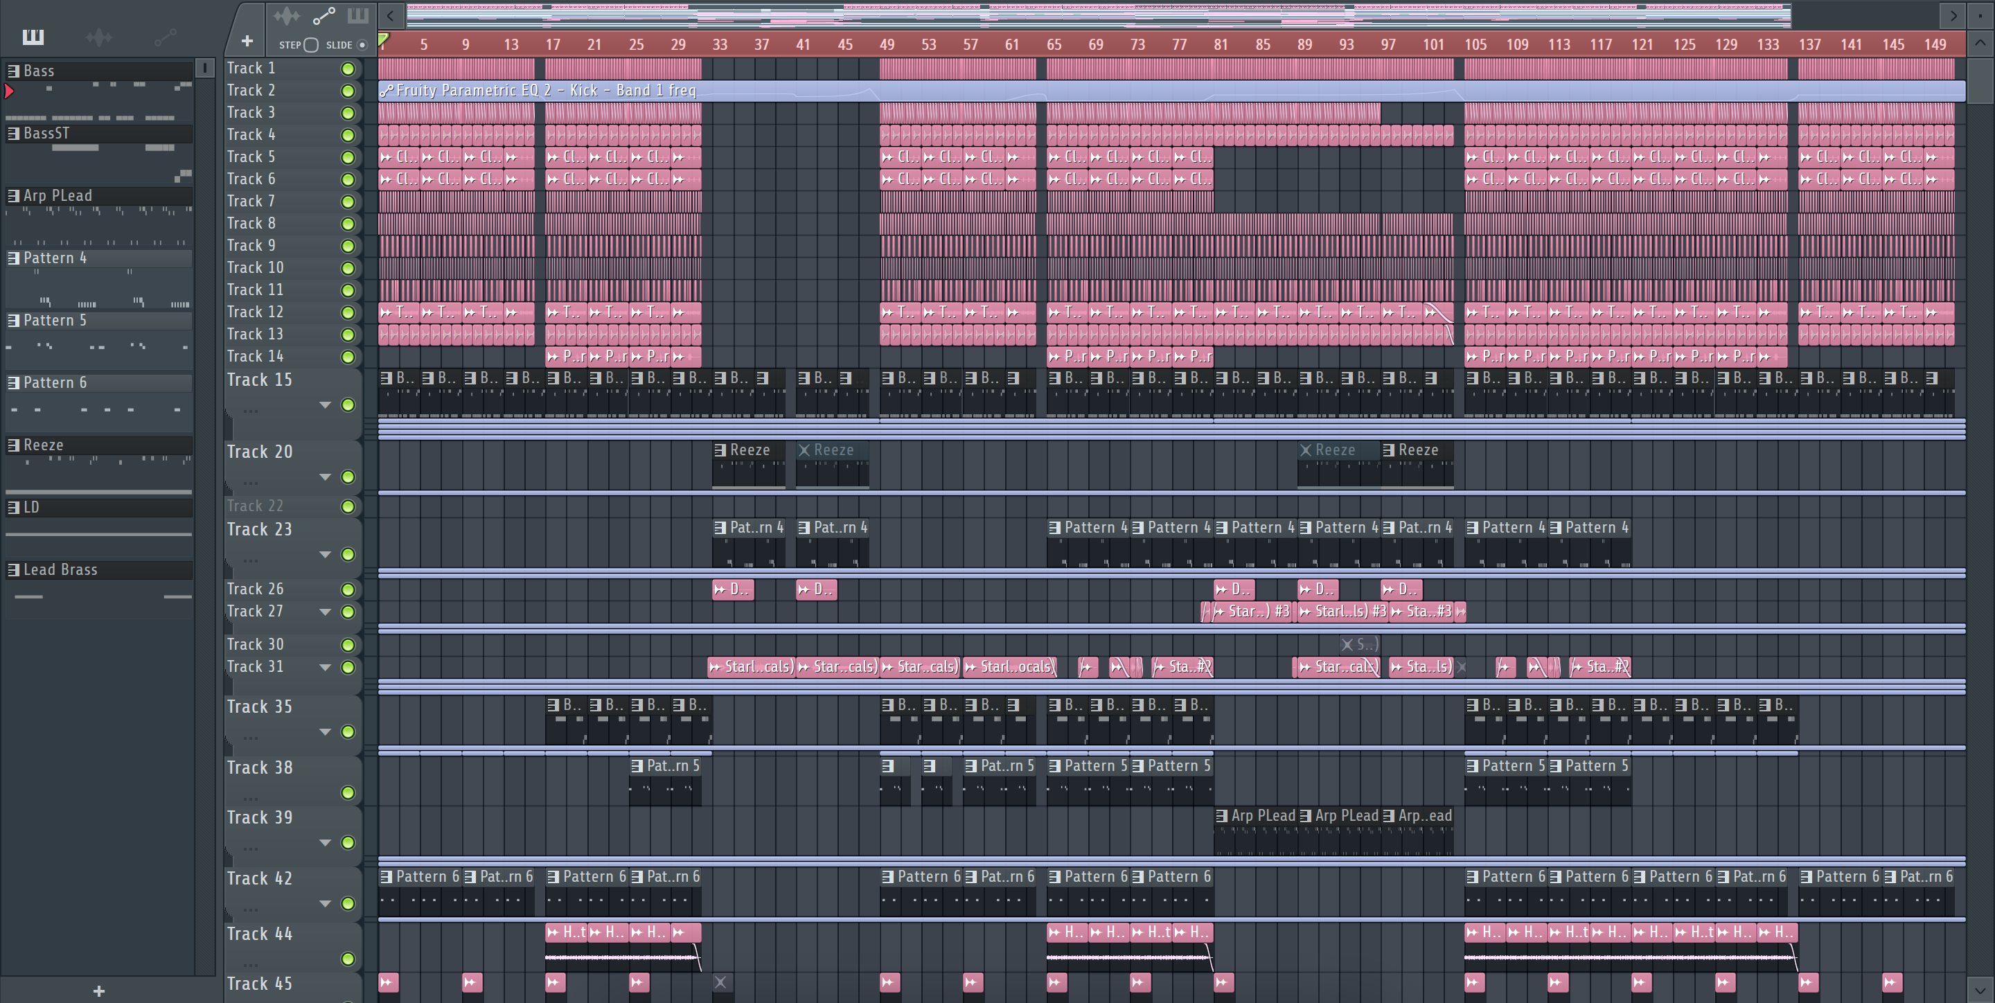Collapse Track 31 group arrow
This screenshot has height=1003, width=1995.
tap(326, 667)
